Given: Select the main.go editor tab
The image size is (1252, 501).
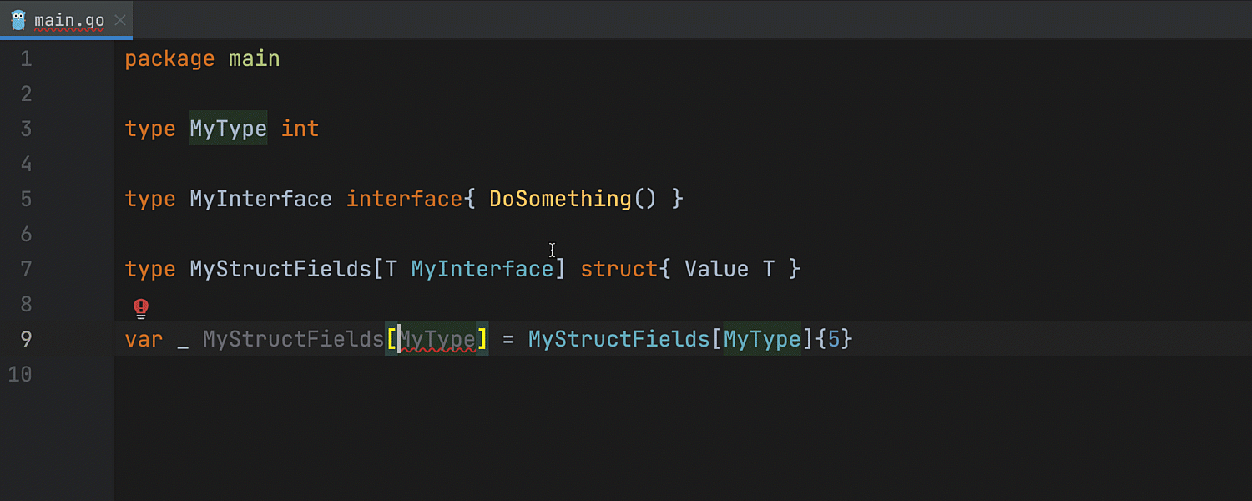Looking at the screenshot, I should (x=66, y=20).
